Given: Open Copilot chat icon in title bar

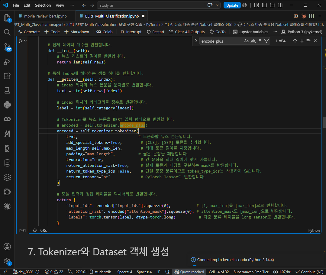Looking at the screenshot, I should click(210, 5).
